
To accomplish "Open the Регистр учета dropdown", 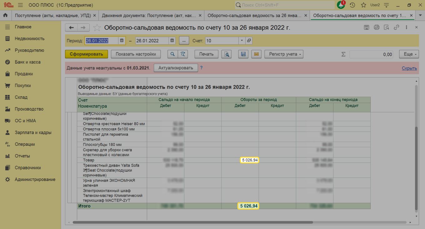I will 284,54.
